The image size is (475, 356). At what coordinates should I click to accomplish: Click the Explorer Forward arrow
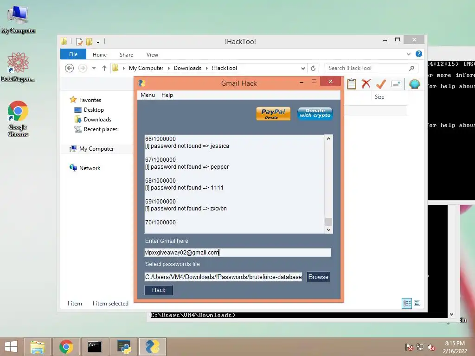point(83,69)
